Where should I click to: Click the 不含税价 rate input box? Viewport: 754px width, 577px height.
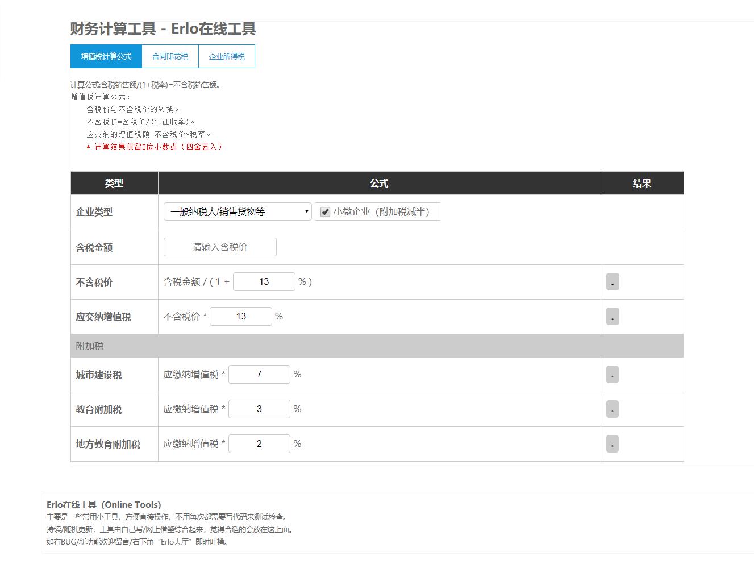pyautogui.click(x=264, y=282)
